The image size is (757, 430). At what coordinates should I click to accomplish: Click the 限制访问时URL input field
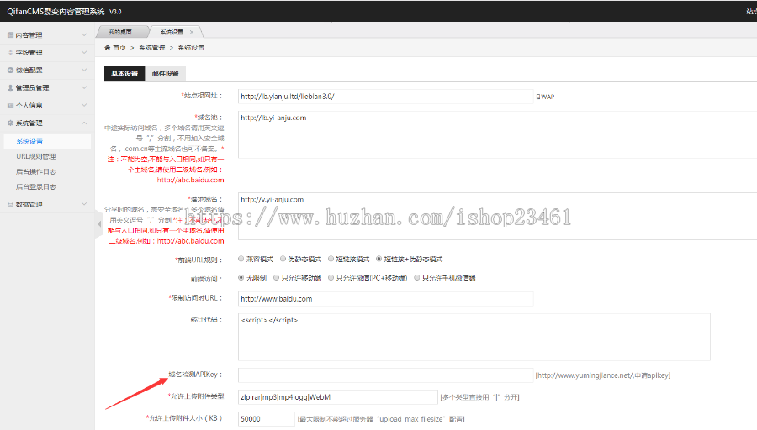tap(386, 299)
